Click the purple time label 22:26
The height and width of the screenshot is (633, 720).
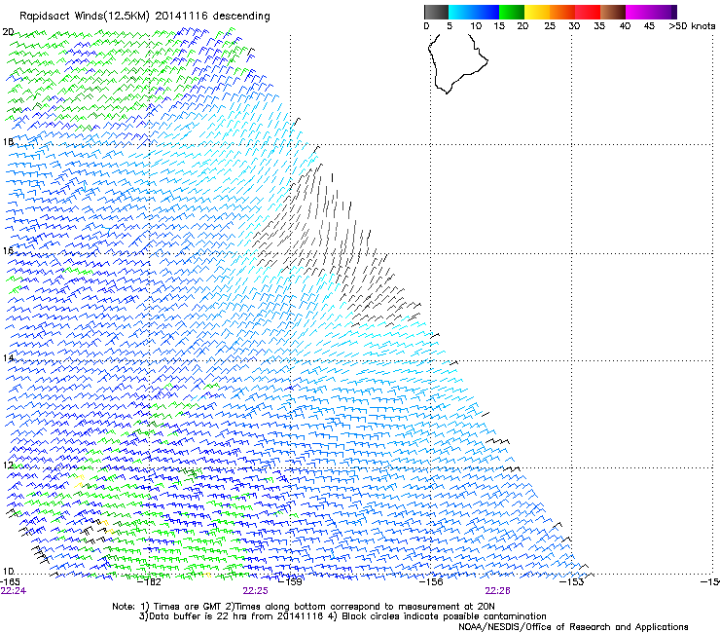[x=498, y=591]
